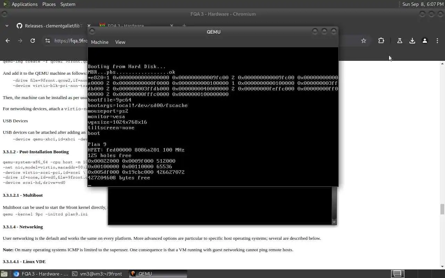This screenshot has height=278, width=445.
Task: Switch to QEMU taskbar entry
Action: (x=158, y=274)
